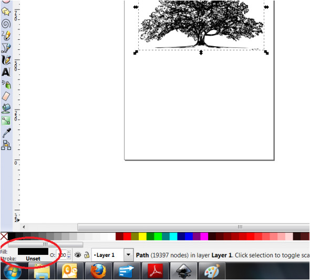310x280 pixels.
Task: Click the no-color X palette swatch
Action: click(4, 236)
